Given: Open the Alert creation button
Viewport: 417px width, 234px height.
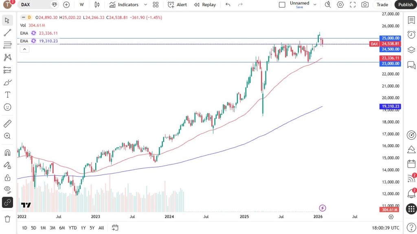Looking at the screenshot, I should point(178,4).
